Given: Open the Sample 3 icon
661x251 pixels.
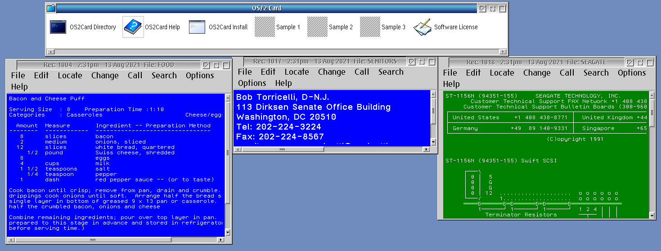Looking at the screenshot, I should coord(370,27).
